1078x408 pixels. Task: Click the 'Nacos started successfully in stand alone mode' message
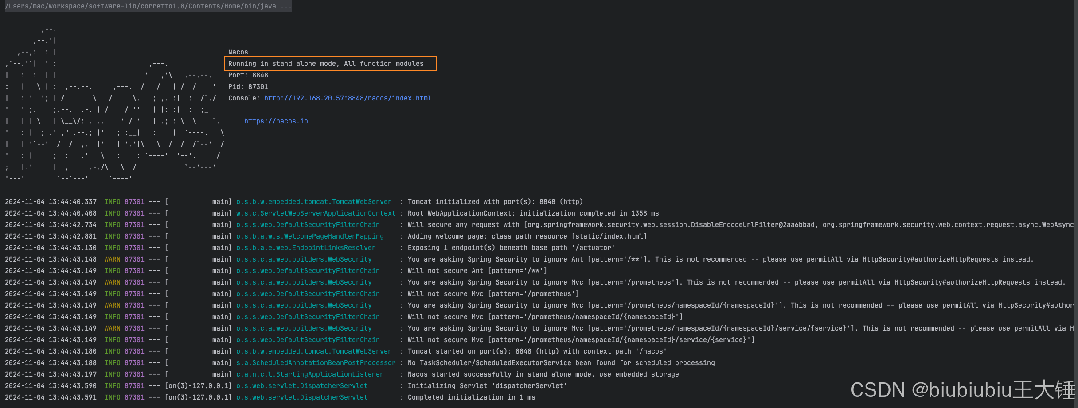[543, 374]
